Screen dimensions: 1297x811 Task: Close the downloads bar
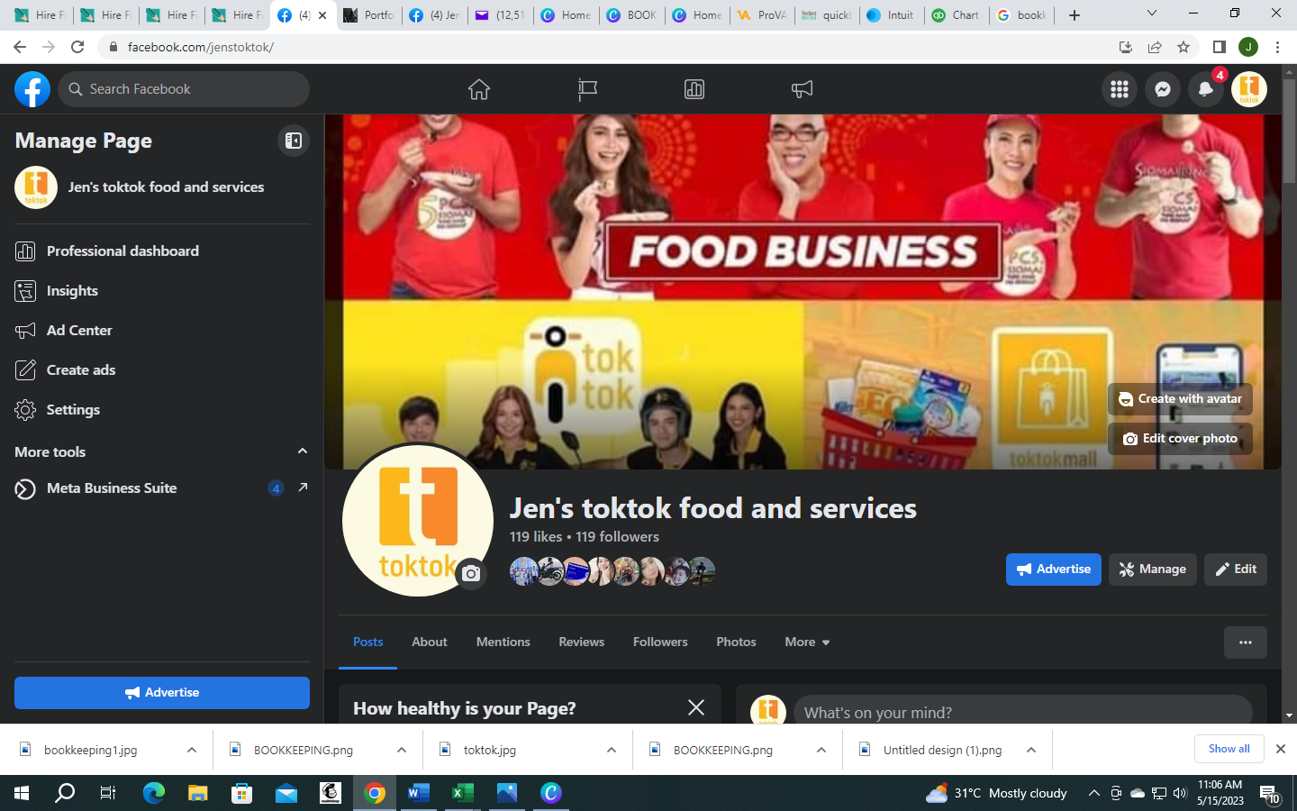(1281, 749)
